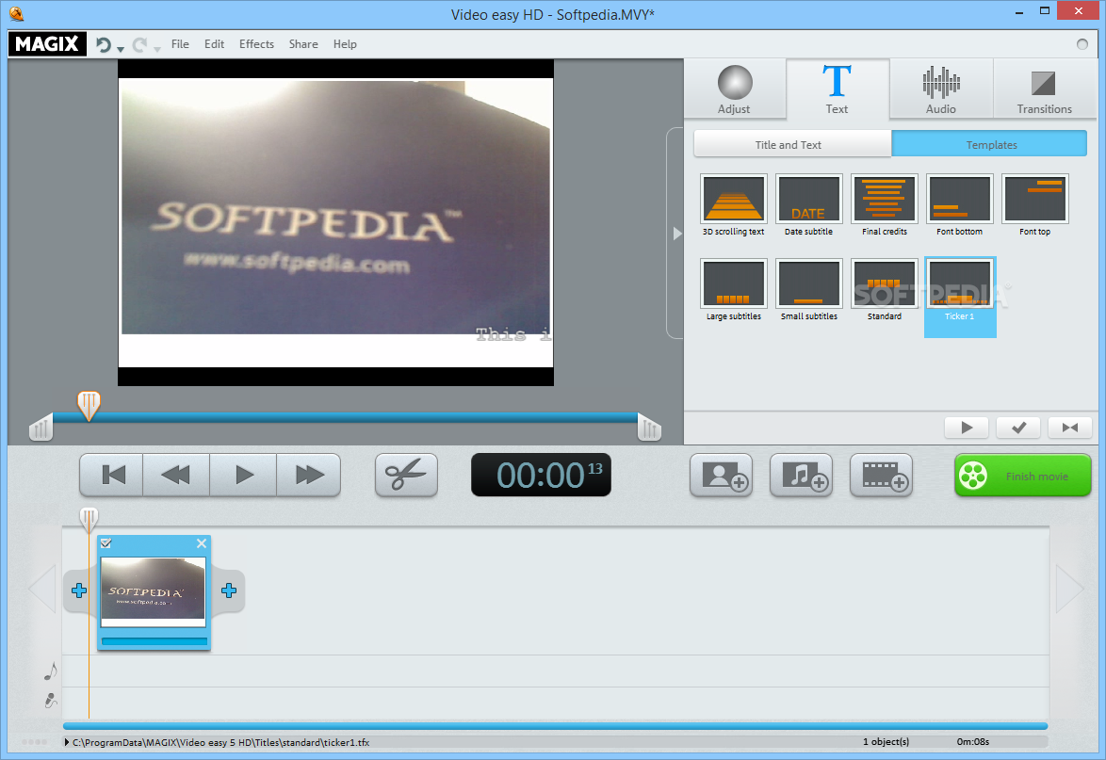Add music to the project
This screenshot has height=760, width=1106.
[x=802, y=476]
